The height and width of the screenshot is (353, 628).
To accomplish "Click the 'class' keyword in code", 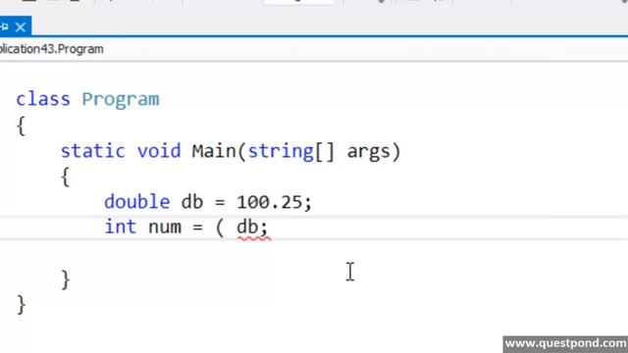I will pyautogui.click(x=43, y=99).
